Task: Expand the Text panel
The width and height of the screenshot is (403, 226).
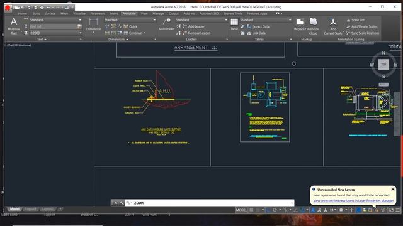Action: click(x=42, y=39)
